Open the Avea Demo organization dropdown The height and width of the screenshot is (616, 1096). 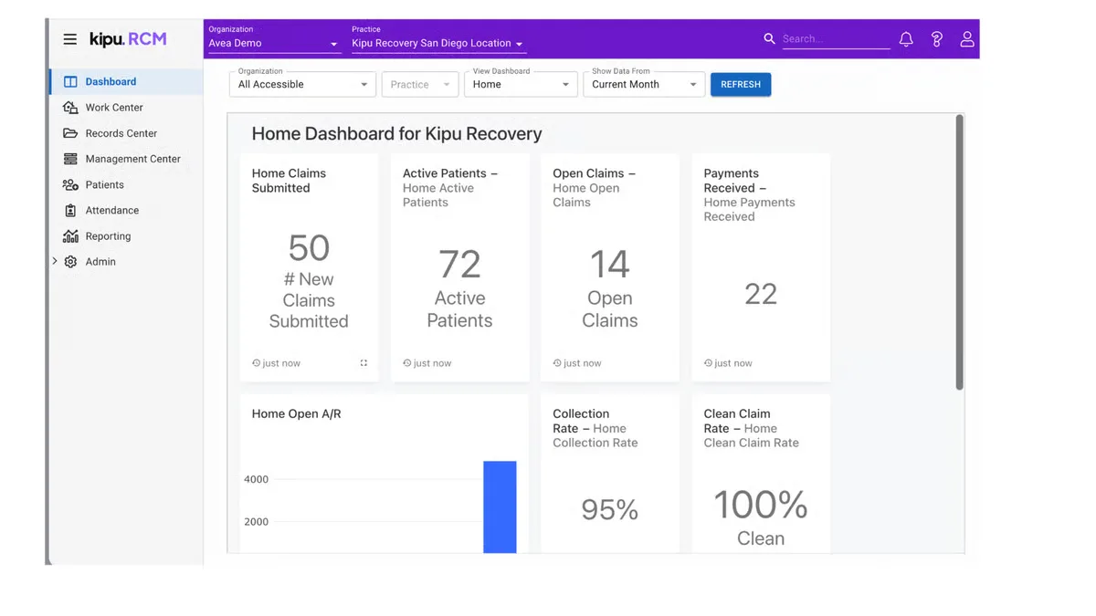coord(274,43)
